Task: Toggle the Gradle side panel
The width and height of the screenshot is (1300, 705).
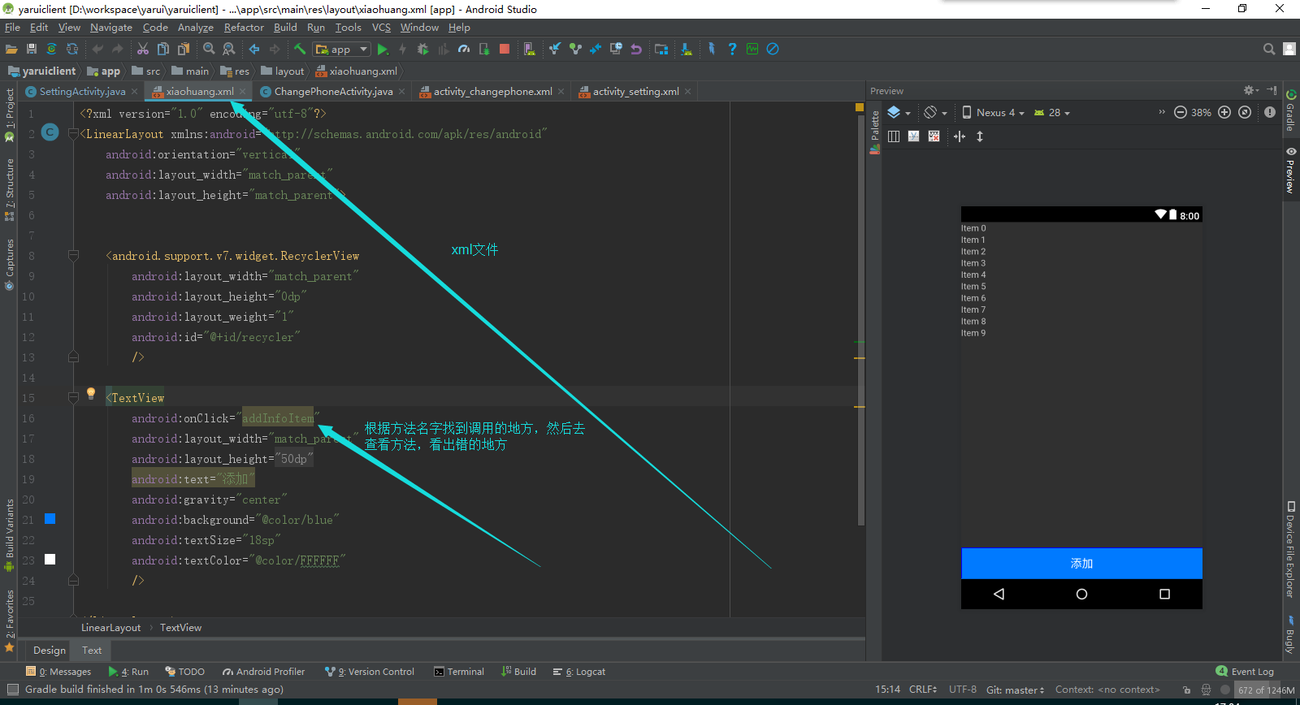Action: tap(1290, 110)
